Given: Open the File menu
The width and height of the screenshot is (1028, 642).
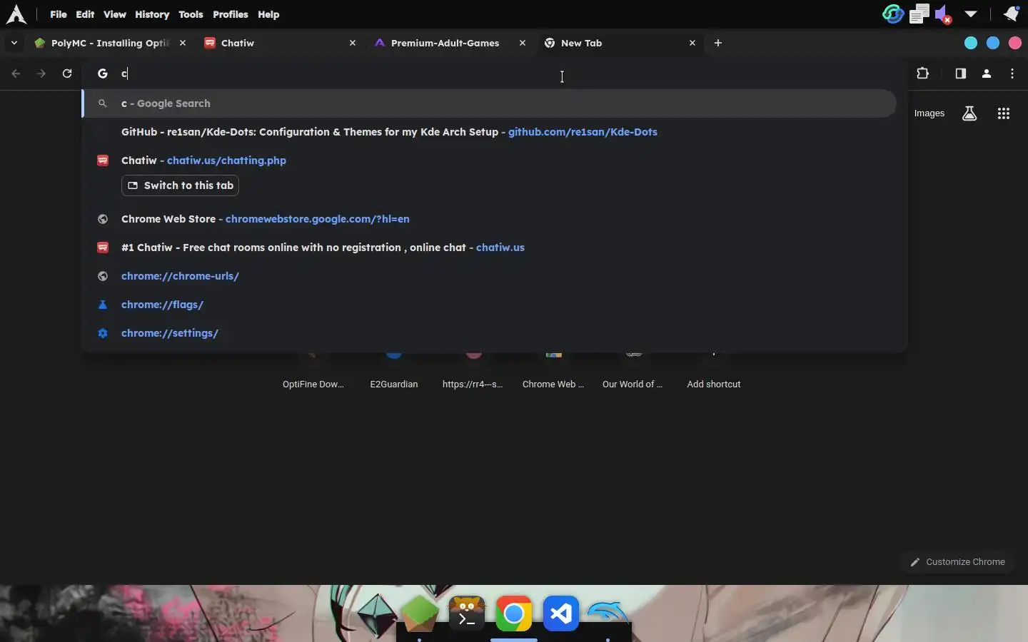Looking at the screenshot, I should 59,14.
